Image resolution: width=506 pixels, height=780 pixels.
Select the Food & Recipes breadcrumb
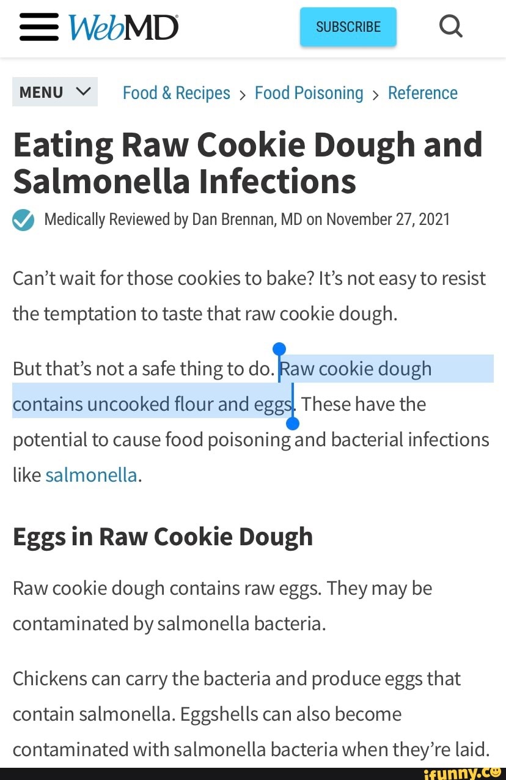click(x=176, y=93)
